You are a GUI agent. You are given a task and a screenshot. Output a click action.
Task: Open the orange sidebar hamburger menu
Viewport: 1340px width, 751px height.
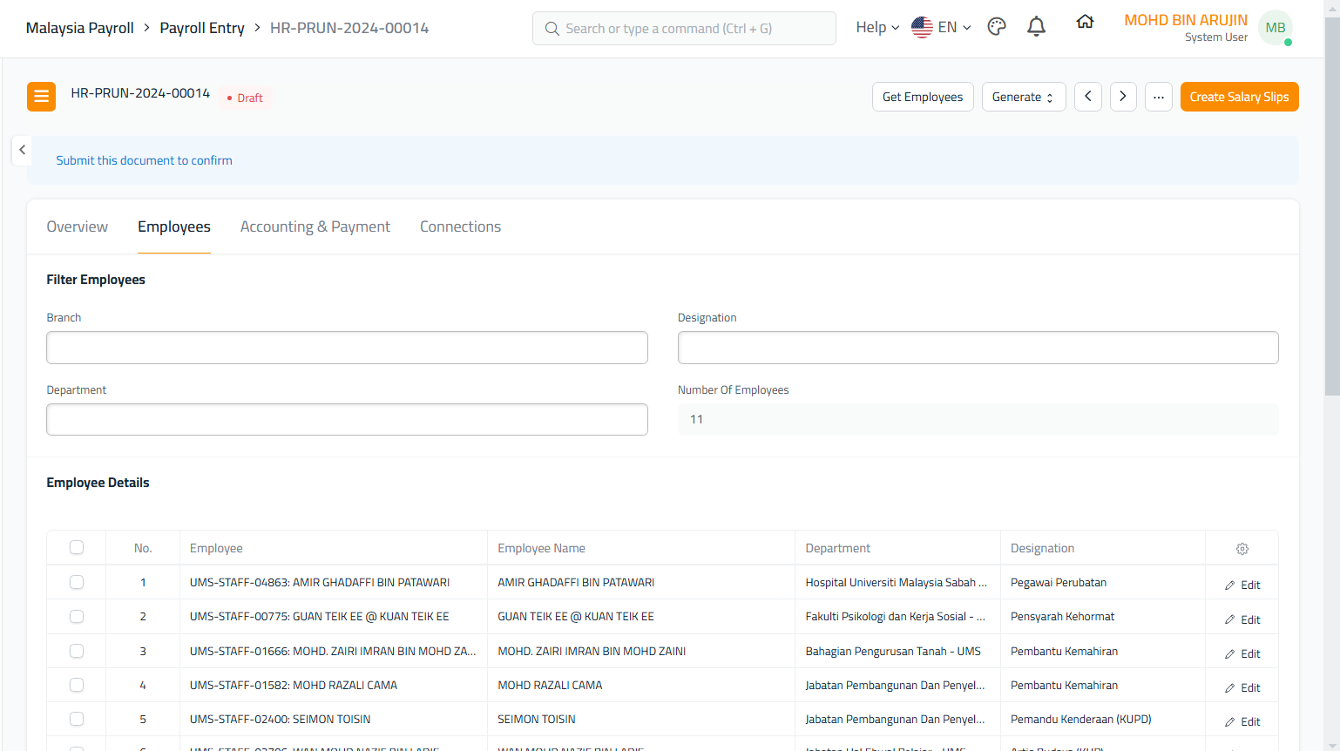pos(41,97)
